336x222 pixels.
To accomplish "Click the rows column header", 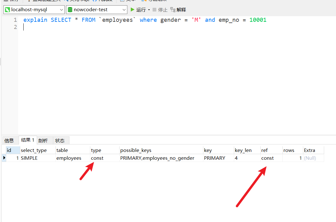I will tap(293, 150).
